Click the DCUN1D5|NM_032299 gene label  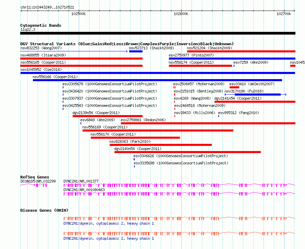point(38,182)
